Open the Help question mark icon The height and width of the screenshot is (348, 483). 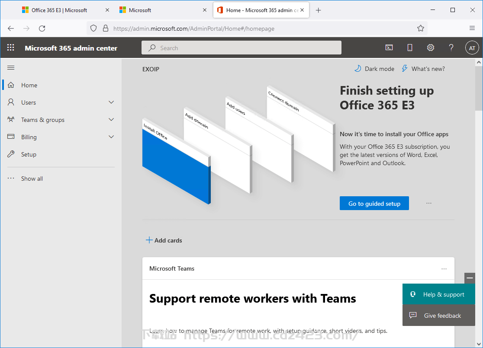point(451,48)
